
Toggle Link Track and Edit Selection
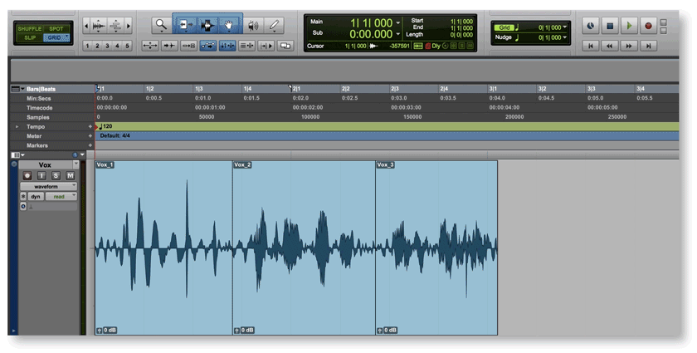pos(246,46)
